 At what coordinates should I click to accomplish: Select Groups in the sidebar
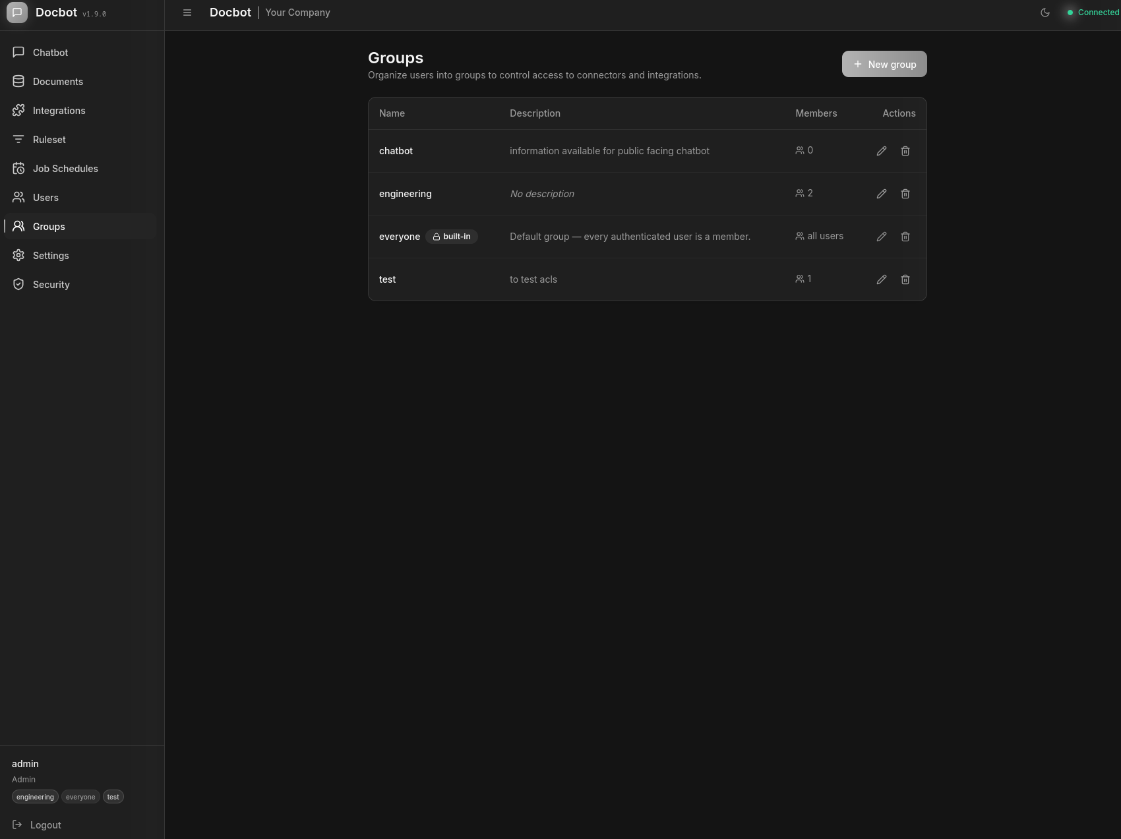(79, 227)
